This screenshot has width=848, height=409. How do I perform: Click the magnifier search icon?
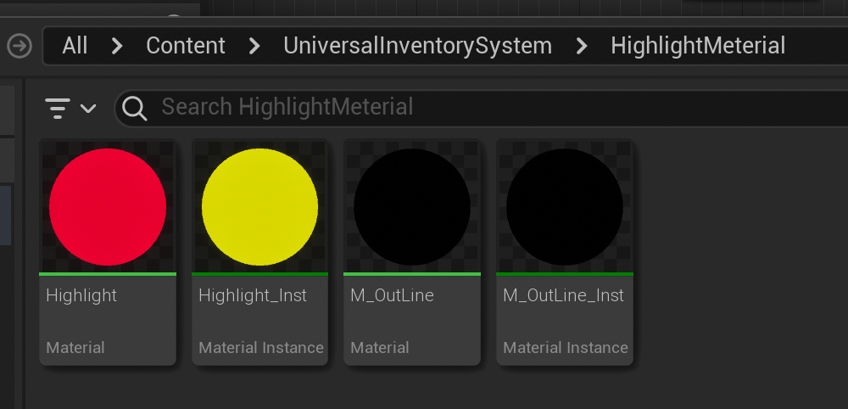tap(135, 108)
